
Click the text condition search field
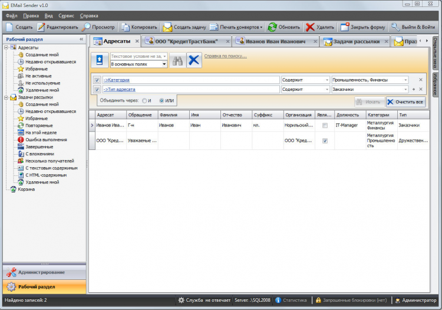tap(137, 56)
